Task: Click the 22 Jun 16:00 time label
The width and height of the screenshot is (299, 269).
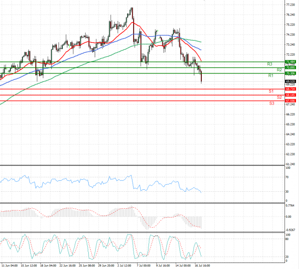Action: coord(67,266)
